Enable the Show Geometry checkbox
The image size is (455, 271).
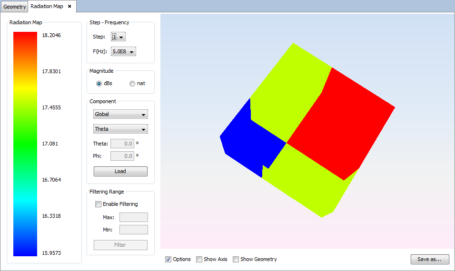236,259
